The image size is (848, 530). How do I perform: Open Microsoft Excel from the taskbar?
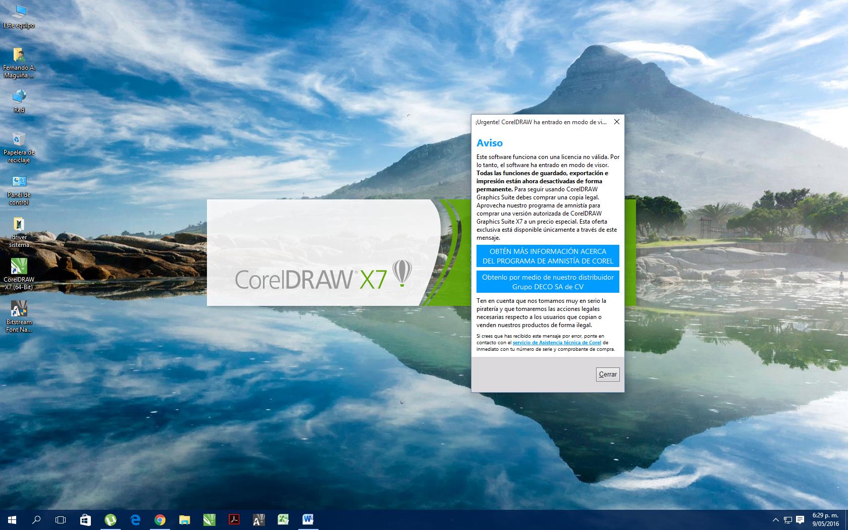click(283, 519)
